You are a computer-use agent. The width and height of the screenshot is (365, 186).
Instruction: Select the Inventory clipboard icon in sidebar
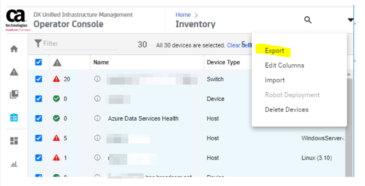(x=14, y=117)
